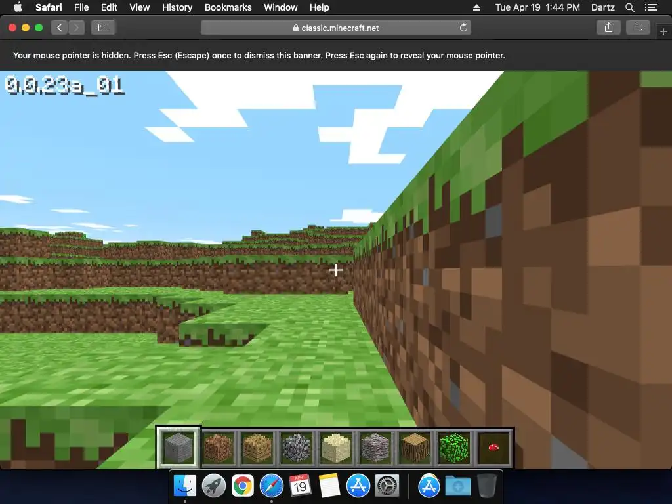The width and height of the screenshot is (672, 504).
Task: Click the 0.0.23a_01 version text
Action: pos(65,86)
